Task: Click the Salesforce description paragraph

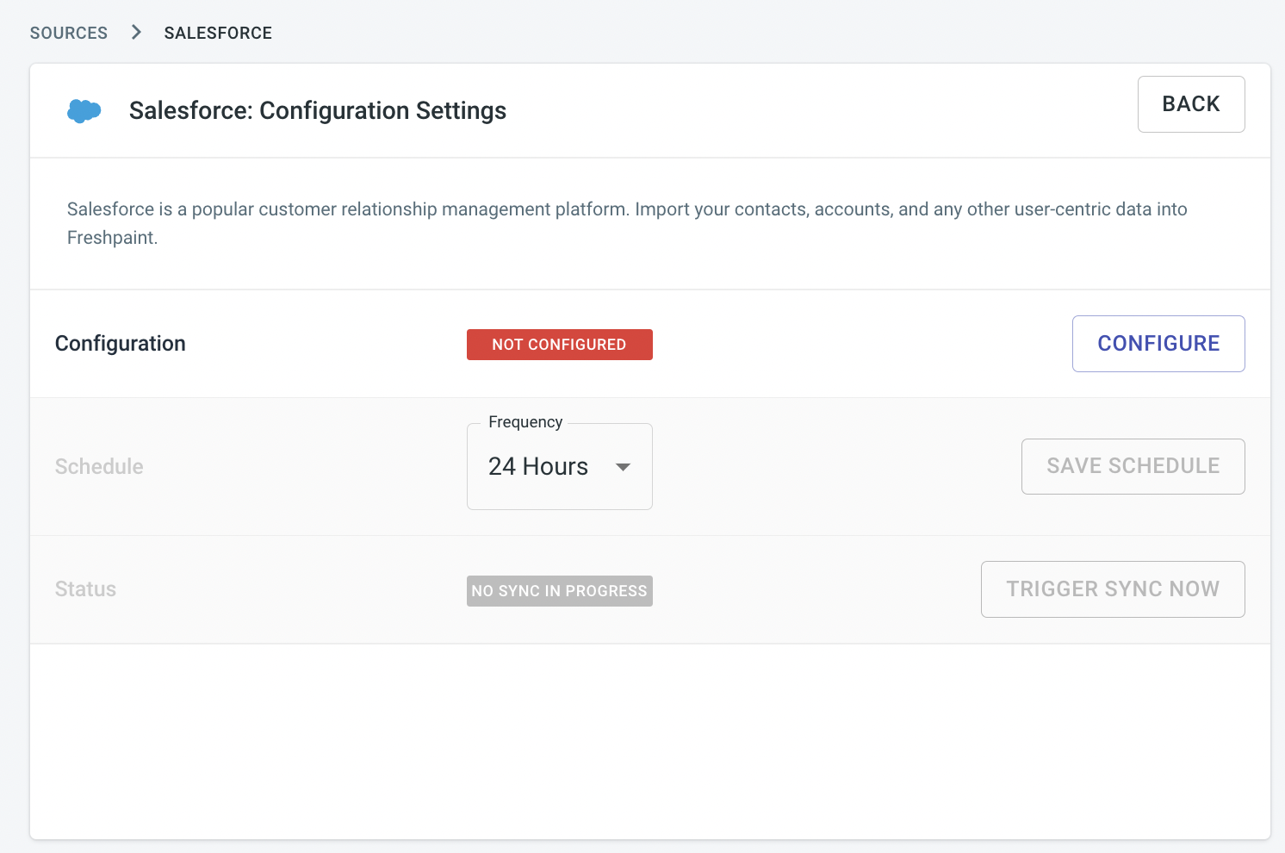Action: point(627,223)
